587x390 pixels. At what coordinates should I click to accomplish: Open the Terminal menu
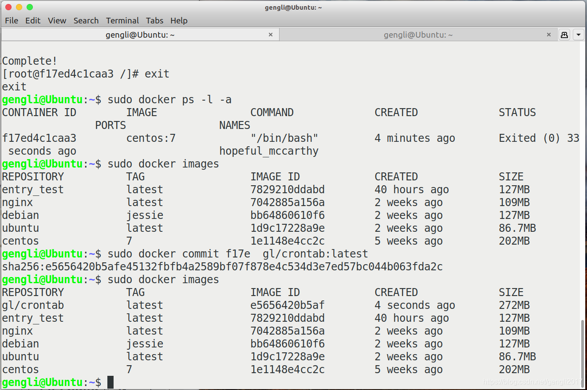pos(122,20)
